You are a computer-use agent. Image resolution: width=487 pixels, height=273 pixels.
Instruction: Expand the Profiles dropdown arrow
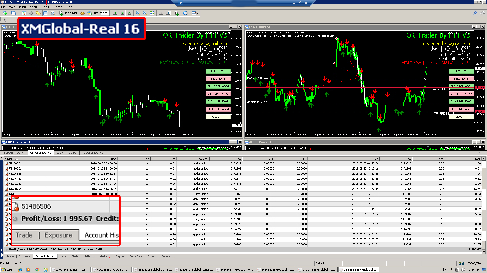[x=17, y=13]
